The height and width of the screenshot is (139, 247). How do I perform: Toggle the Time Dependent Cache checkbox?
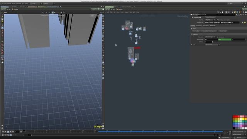[217, 20]
